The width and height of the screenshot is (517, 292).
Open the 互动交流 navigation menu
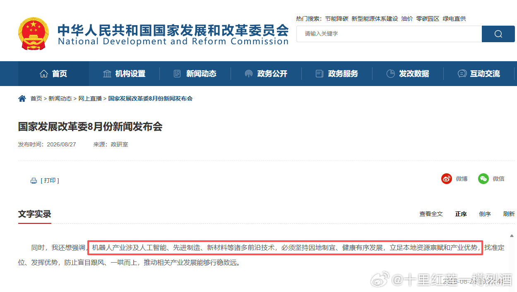point(479,74)
